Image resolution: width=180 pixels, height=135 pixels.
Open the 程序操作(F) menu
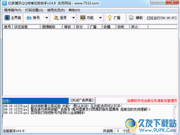click(13, 10)
